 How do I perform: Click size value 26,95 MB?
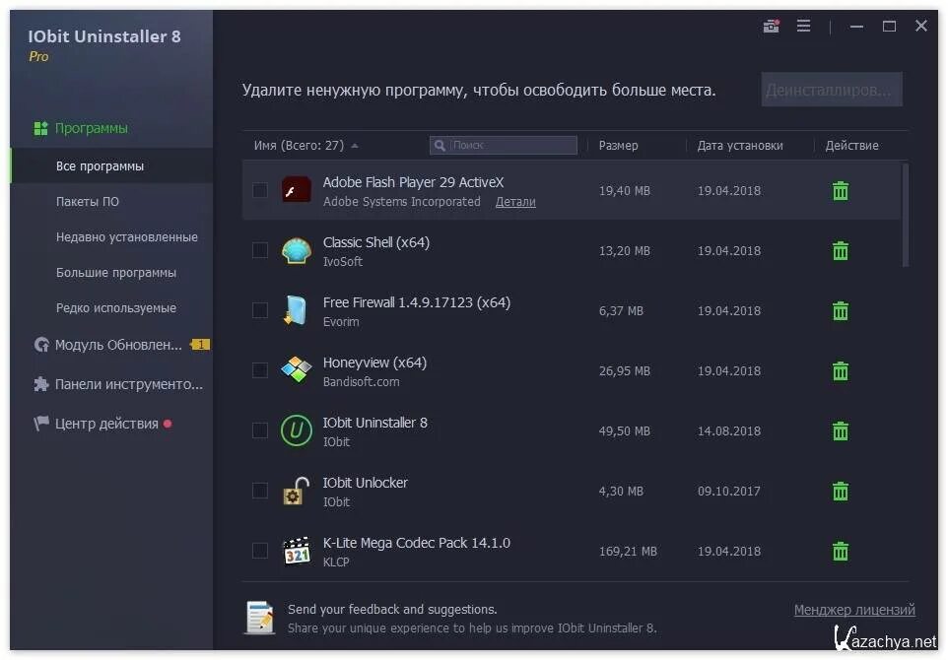tap(625, 371)
